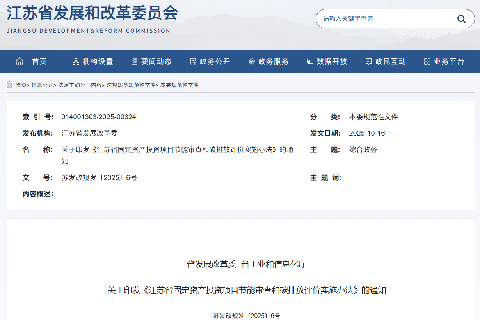480x320 pixels.
Task: Open 信息公开 breadcrumb link
Action: pos(42,85)
